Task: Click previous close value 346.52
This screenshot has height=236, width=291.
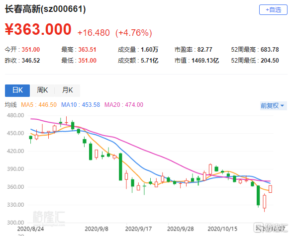Action: pos(31,61)
